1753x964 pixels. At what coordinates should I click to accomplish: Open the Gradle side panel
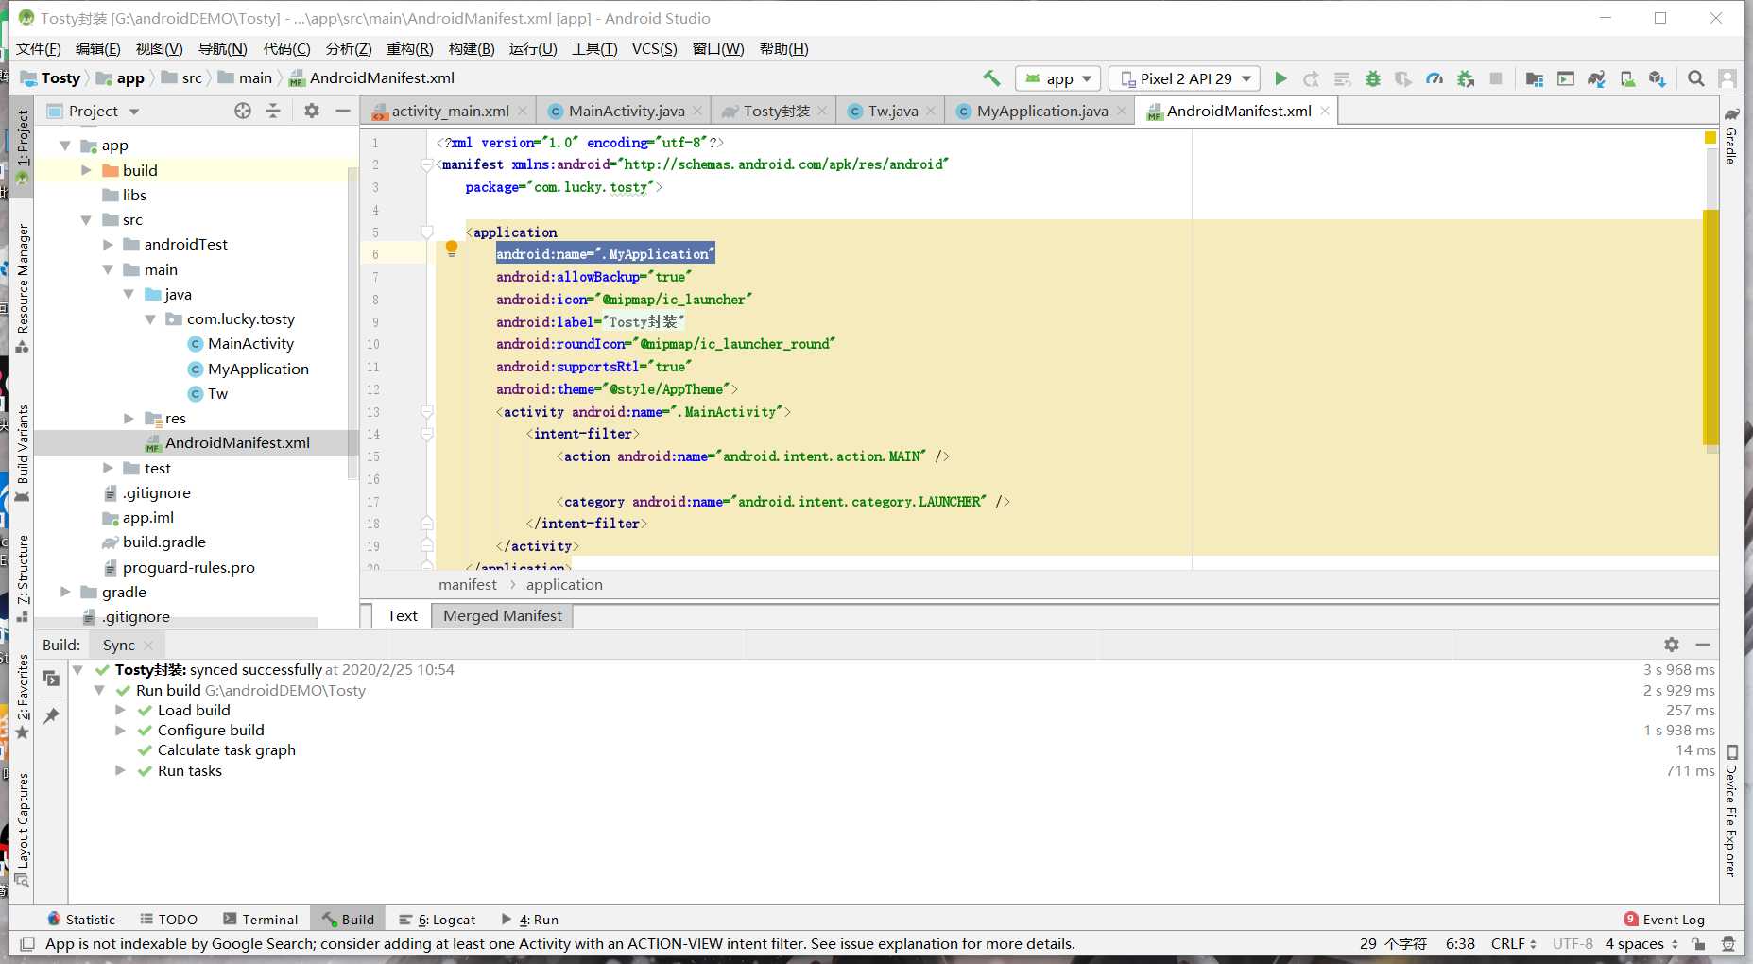tap(1731, 135)
